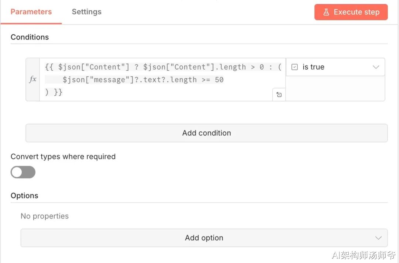
Task: Click into the condition expression field
Action: coord(163,67)
